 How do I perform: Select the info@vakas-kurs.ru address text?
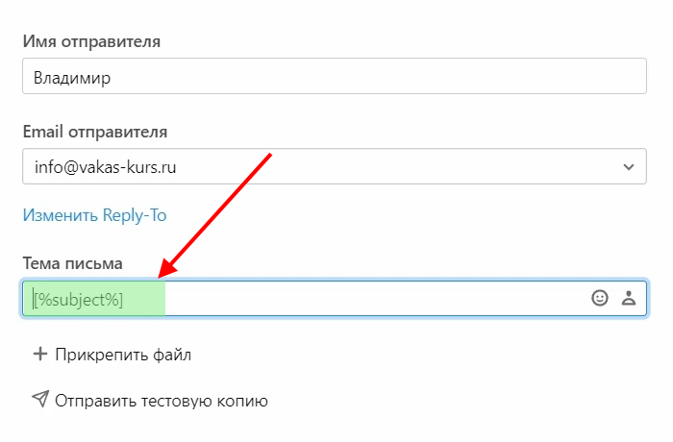(x=106, y=167)
